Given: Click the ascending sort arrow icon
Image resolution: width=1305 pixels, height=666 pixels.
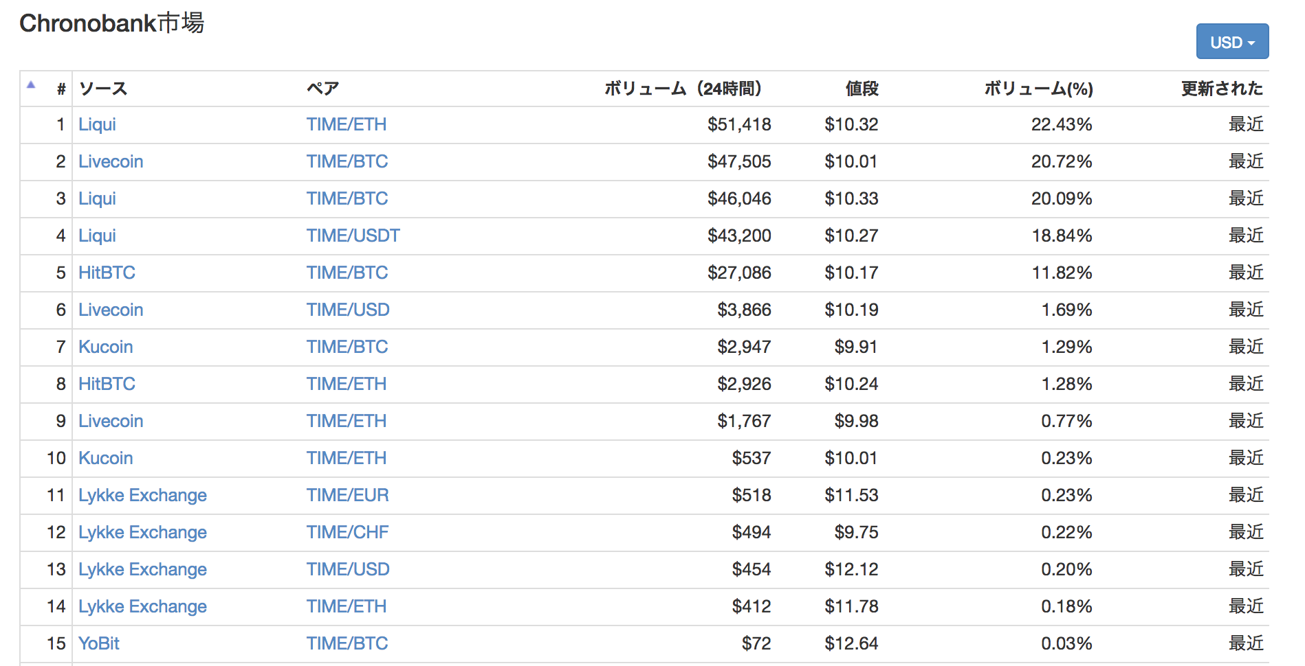Looking at the screenshot, I should point(31,85).
